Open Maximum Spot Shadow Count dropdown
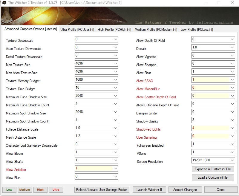239x196 pixels. pyautogui.click(x=96, y=120)
